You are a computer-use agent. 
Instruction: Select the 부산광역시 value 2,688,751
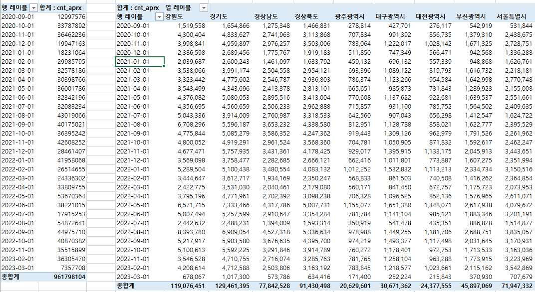pyautogui.click(x=479, y=232)
